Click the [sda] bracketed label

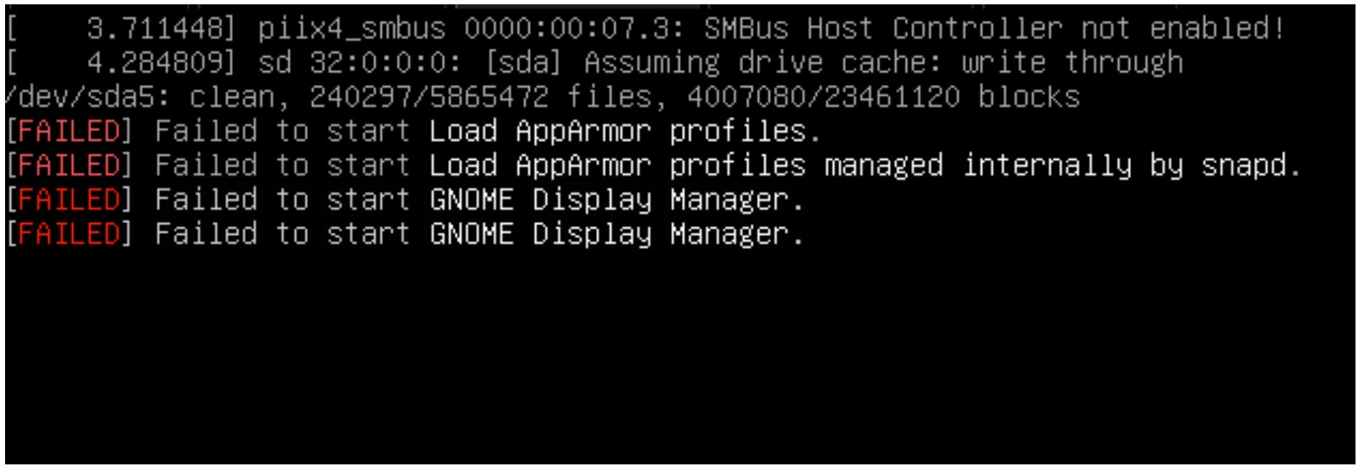[523, 63]
